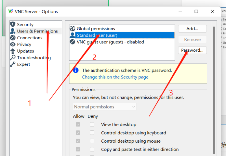Open the Connections page in sidebar

30,38
